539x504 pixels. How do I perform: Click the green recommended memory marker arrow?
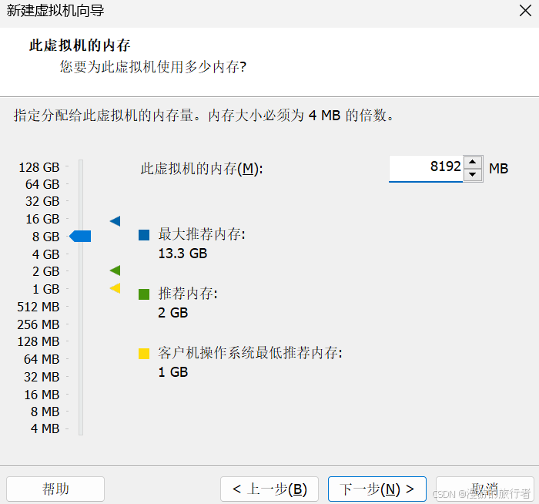(115, 270)
